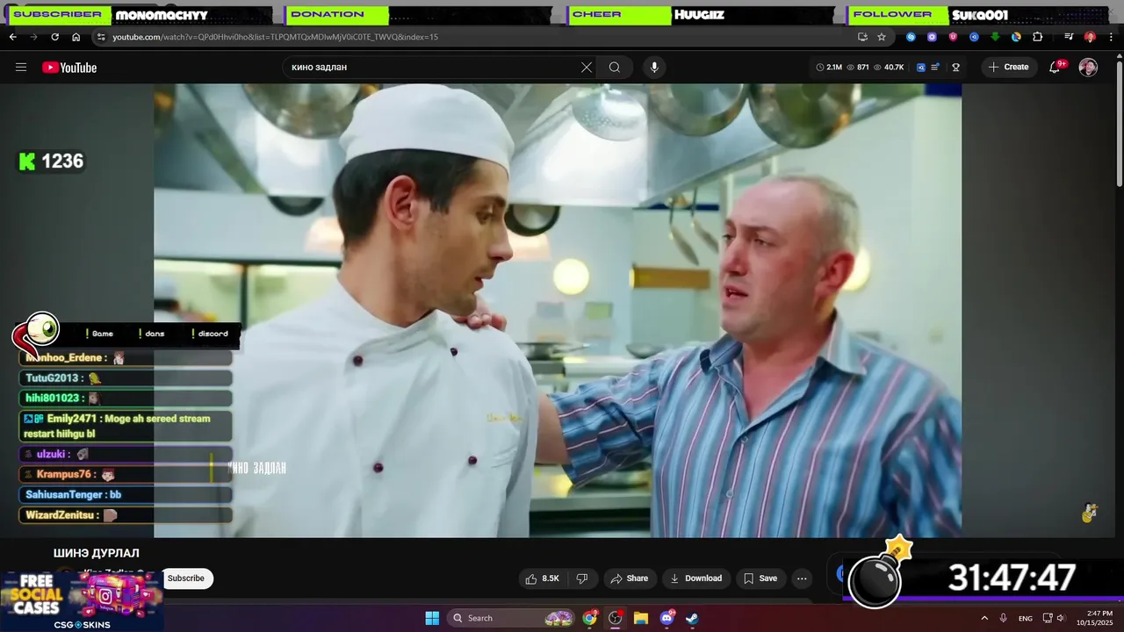1124x632 pixels.
Task: Click the discord overlay label
Action: 213,334
